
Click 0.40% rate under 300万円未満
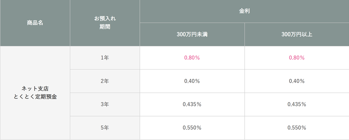[192, 81]
